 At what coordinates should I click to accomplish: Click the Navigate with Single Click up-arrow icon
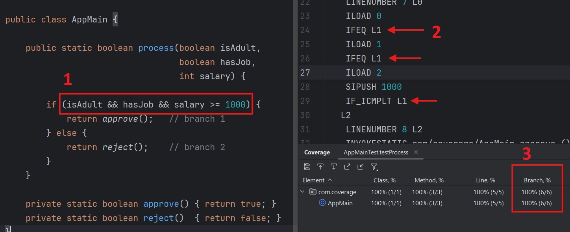320,167
